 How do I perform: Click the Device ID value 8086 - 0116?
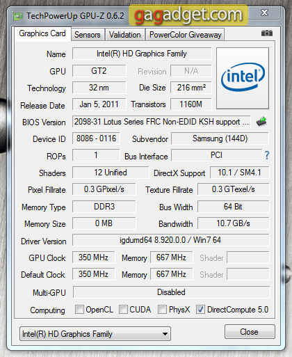pos(96,138)
